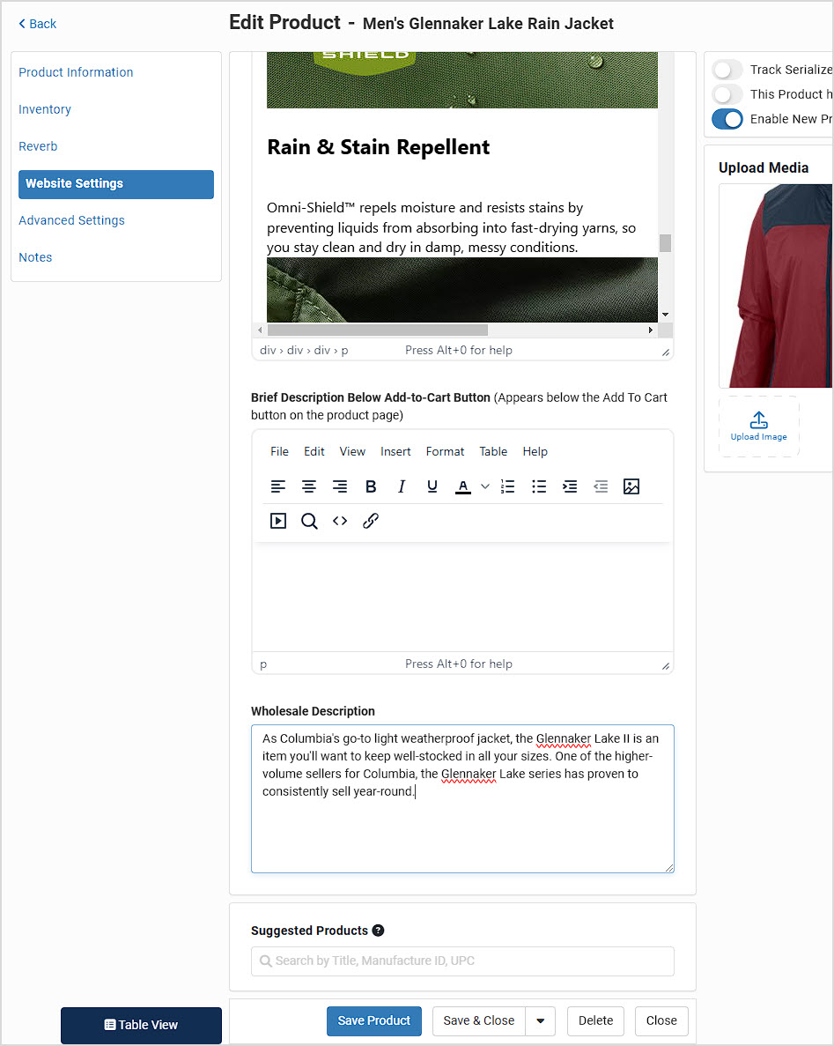The image size is (834, 1046).
Task: Click the 'p' element path in lower editor
Action: [x=263, y=664]
